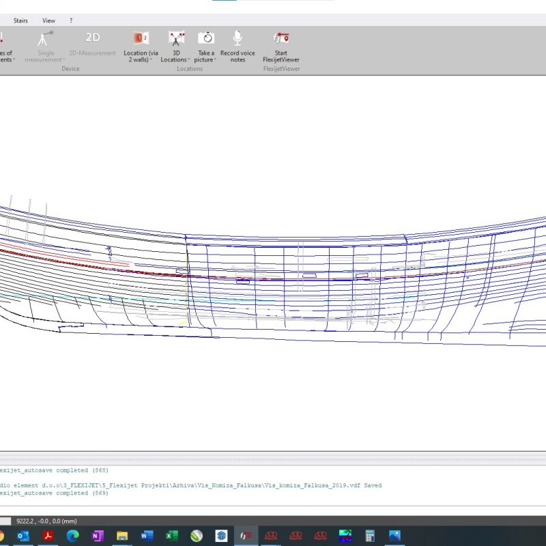Click the Location (via 2 walls) icon

pos(141,38)
